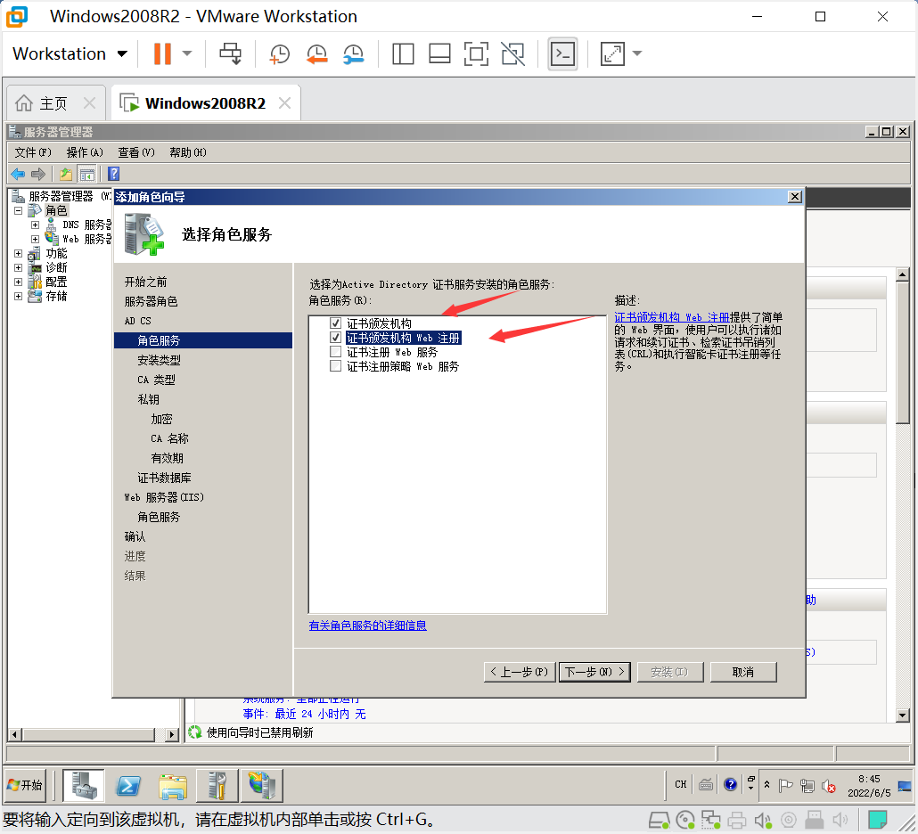Go to 证书数据库 wizard step
The width and height of the screenshot is (918, 834).
[x=165, y=478]
